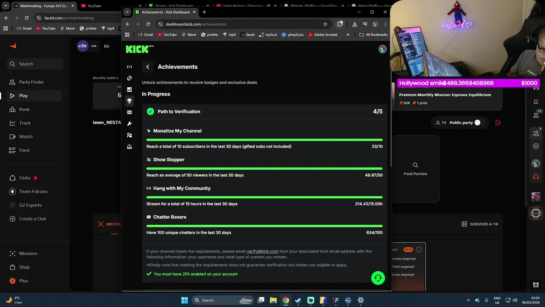Open FACEIT add plus circle icon
The image size is (545, 307).
[536, 146]
